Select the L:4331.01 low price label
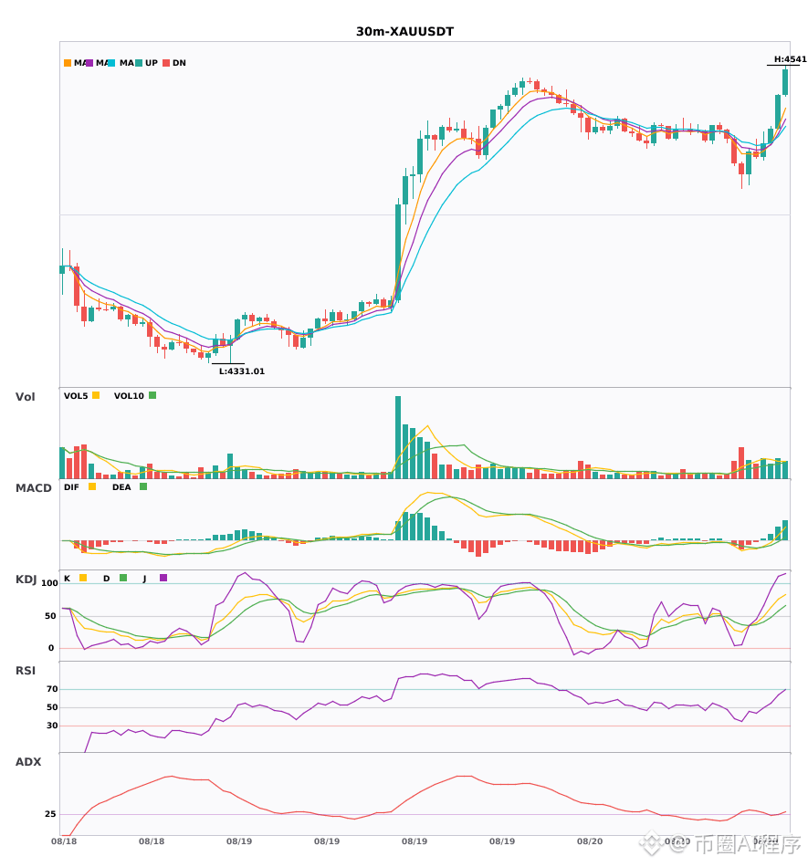This screenshot has height=867, width=808. (x=242, y=371)
